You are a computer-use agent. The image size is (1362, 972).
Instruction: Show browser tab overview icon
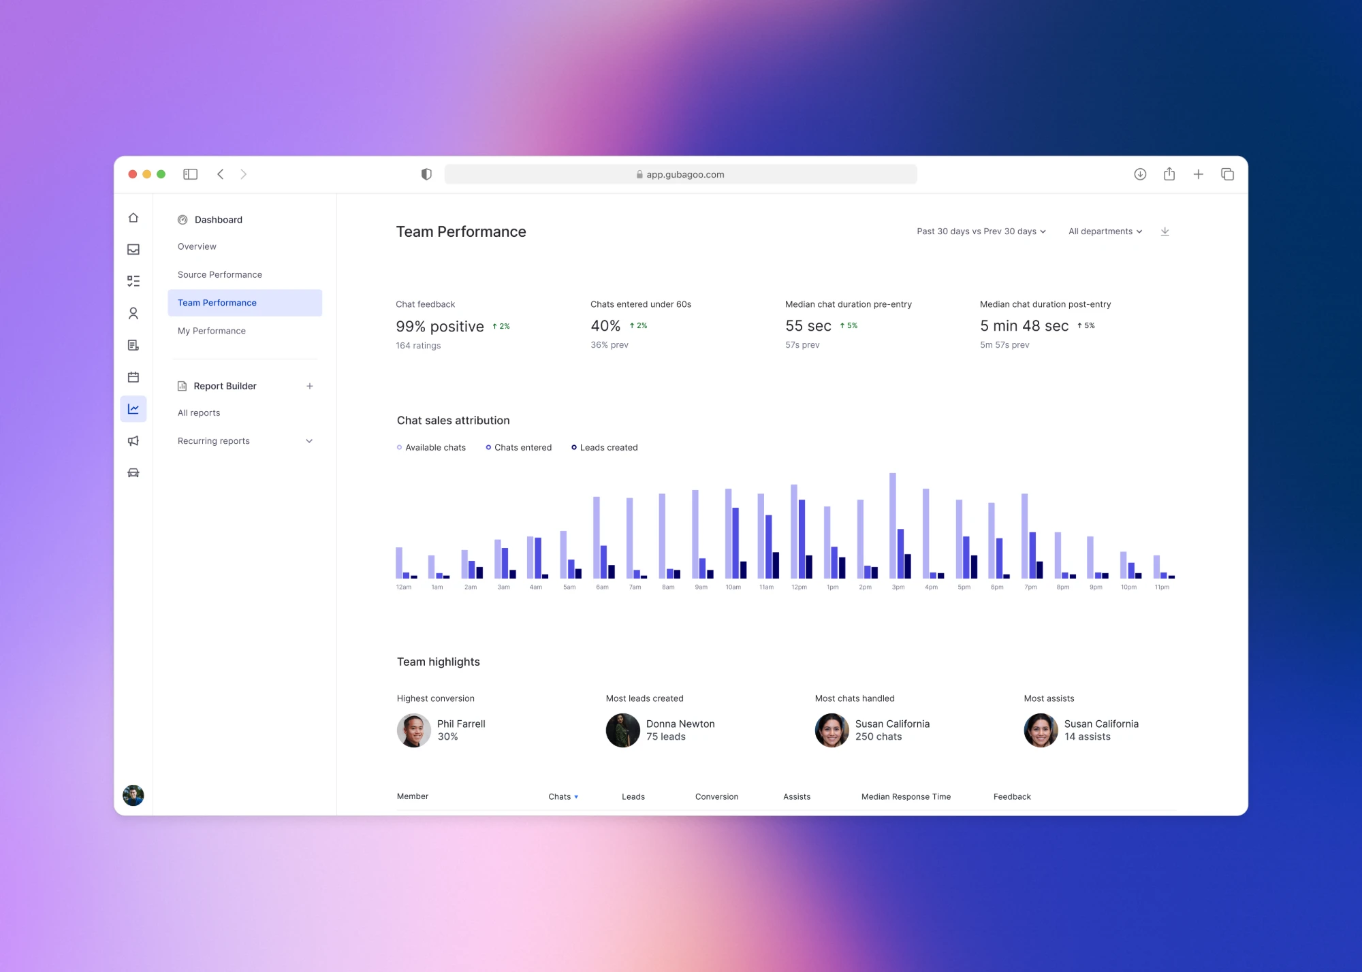[x=1228, y=174]
